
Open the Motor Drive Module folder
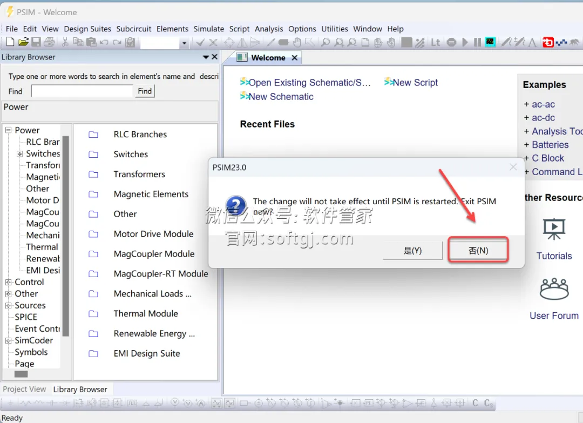point(153,233)
